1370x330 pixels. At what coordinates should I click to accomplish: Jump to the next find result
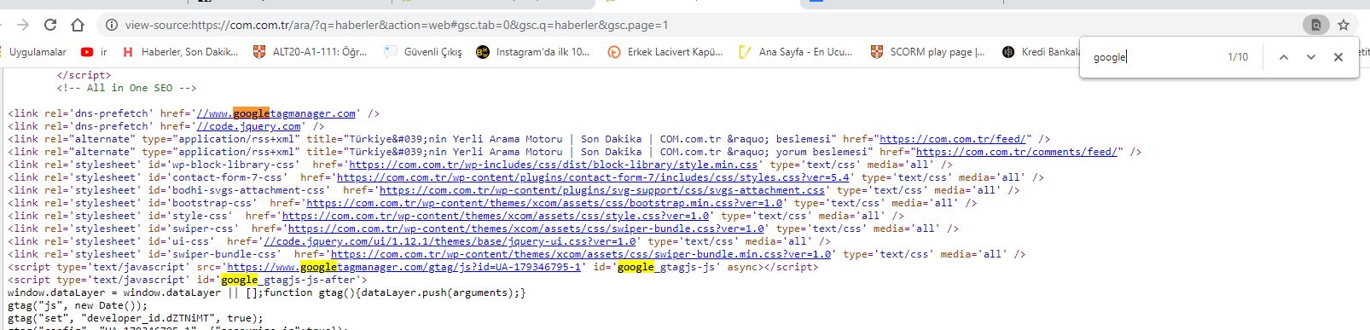pyautogui.click(x=1311, y=57)
